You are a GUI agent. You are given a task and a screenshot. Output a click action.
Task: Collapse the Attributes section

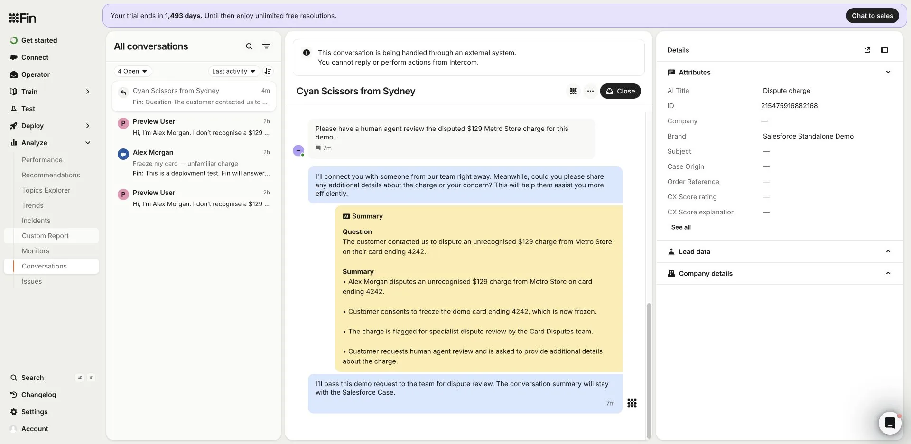888,72
